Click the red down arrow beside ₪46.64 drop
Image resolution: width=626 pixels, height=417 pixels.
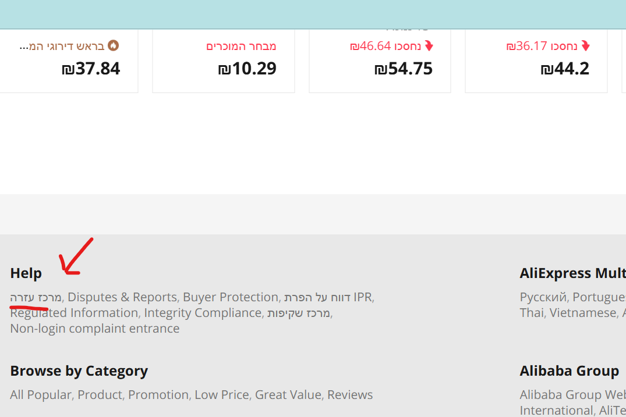429,45
